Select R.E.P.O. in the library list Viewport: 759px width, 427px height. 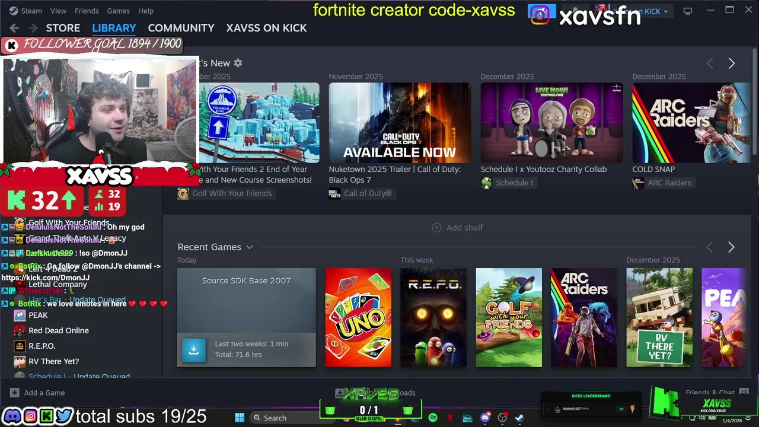click(x=42, y=346)
